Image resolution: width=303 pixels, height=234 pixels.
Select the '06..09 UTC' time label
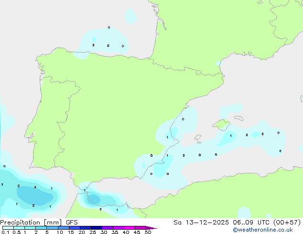pyautogui.click(x=251, y=223)
